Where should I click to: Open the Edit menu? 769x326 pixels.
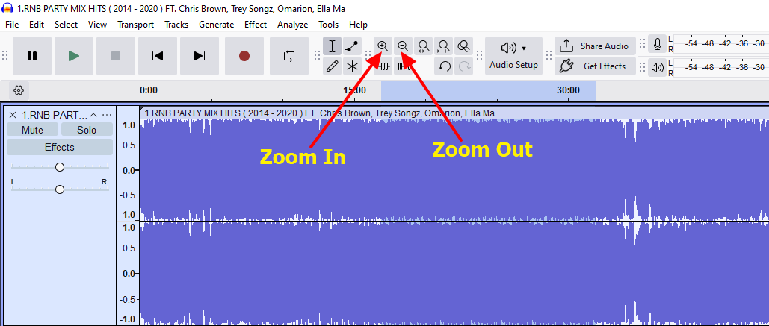click(37, 25)
